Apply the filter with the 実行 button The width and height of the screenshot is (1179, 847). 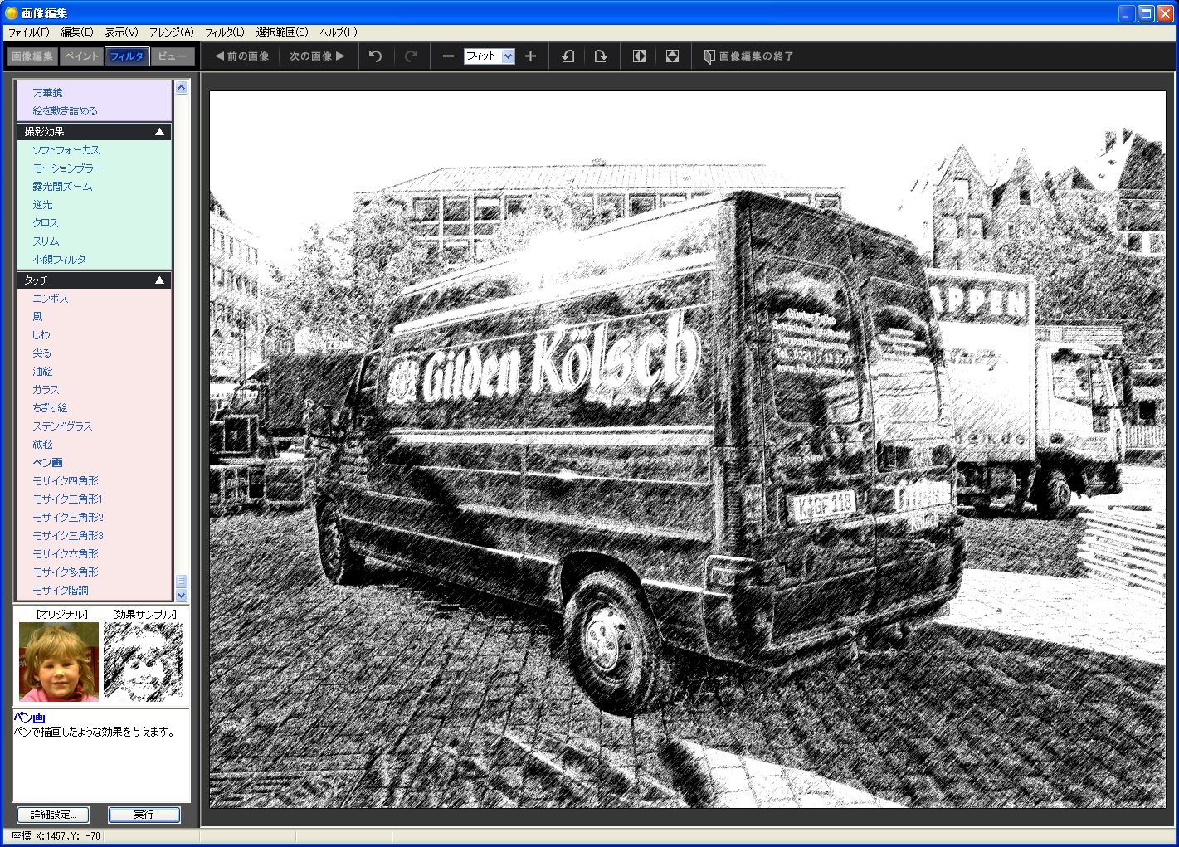(x=144, y=815)
